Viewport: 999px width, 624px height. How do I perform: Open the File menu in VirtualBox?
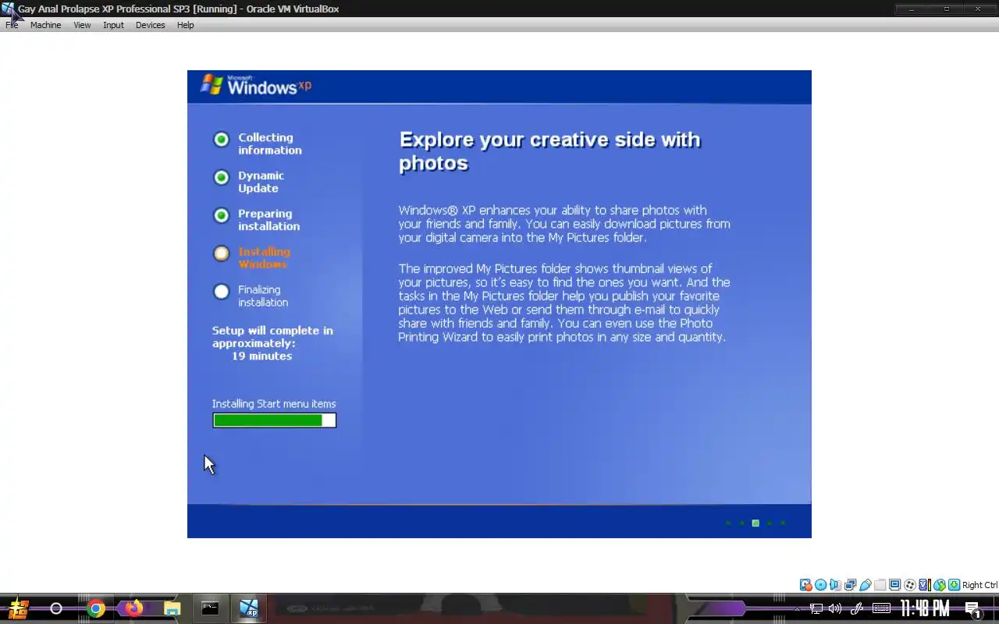(x=12, y=25)
